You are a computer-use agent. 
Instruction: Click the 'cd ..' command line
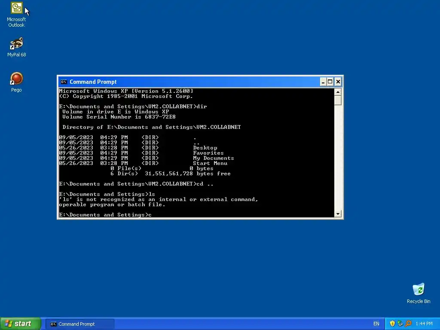136,184
